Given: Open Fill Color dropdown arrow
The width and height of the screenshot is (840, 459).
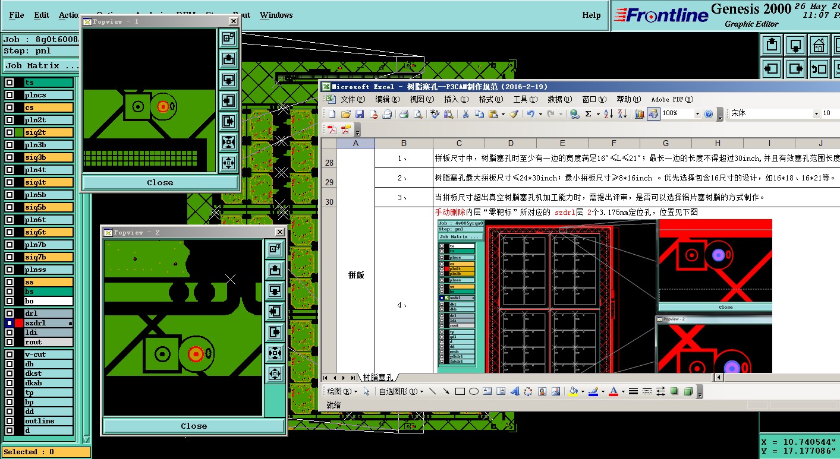Looking at the screenshot, I should (x=583, y=391).
